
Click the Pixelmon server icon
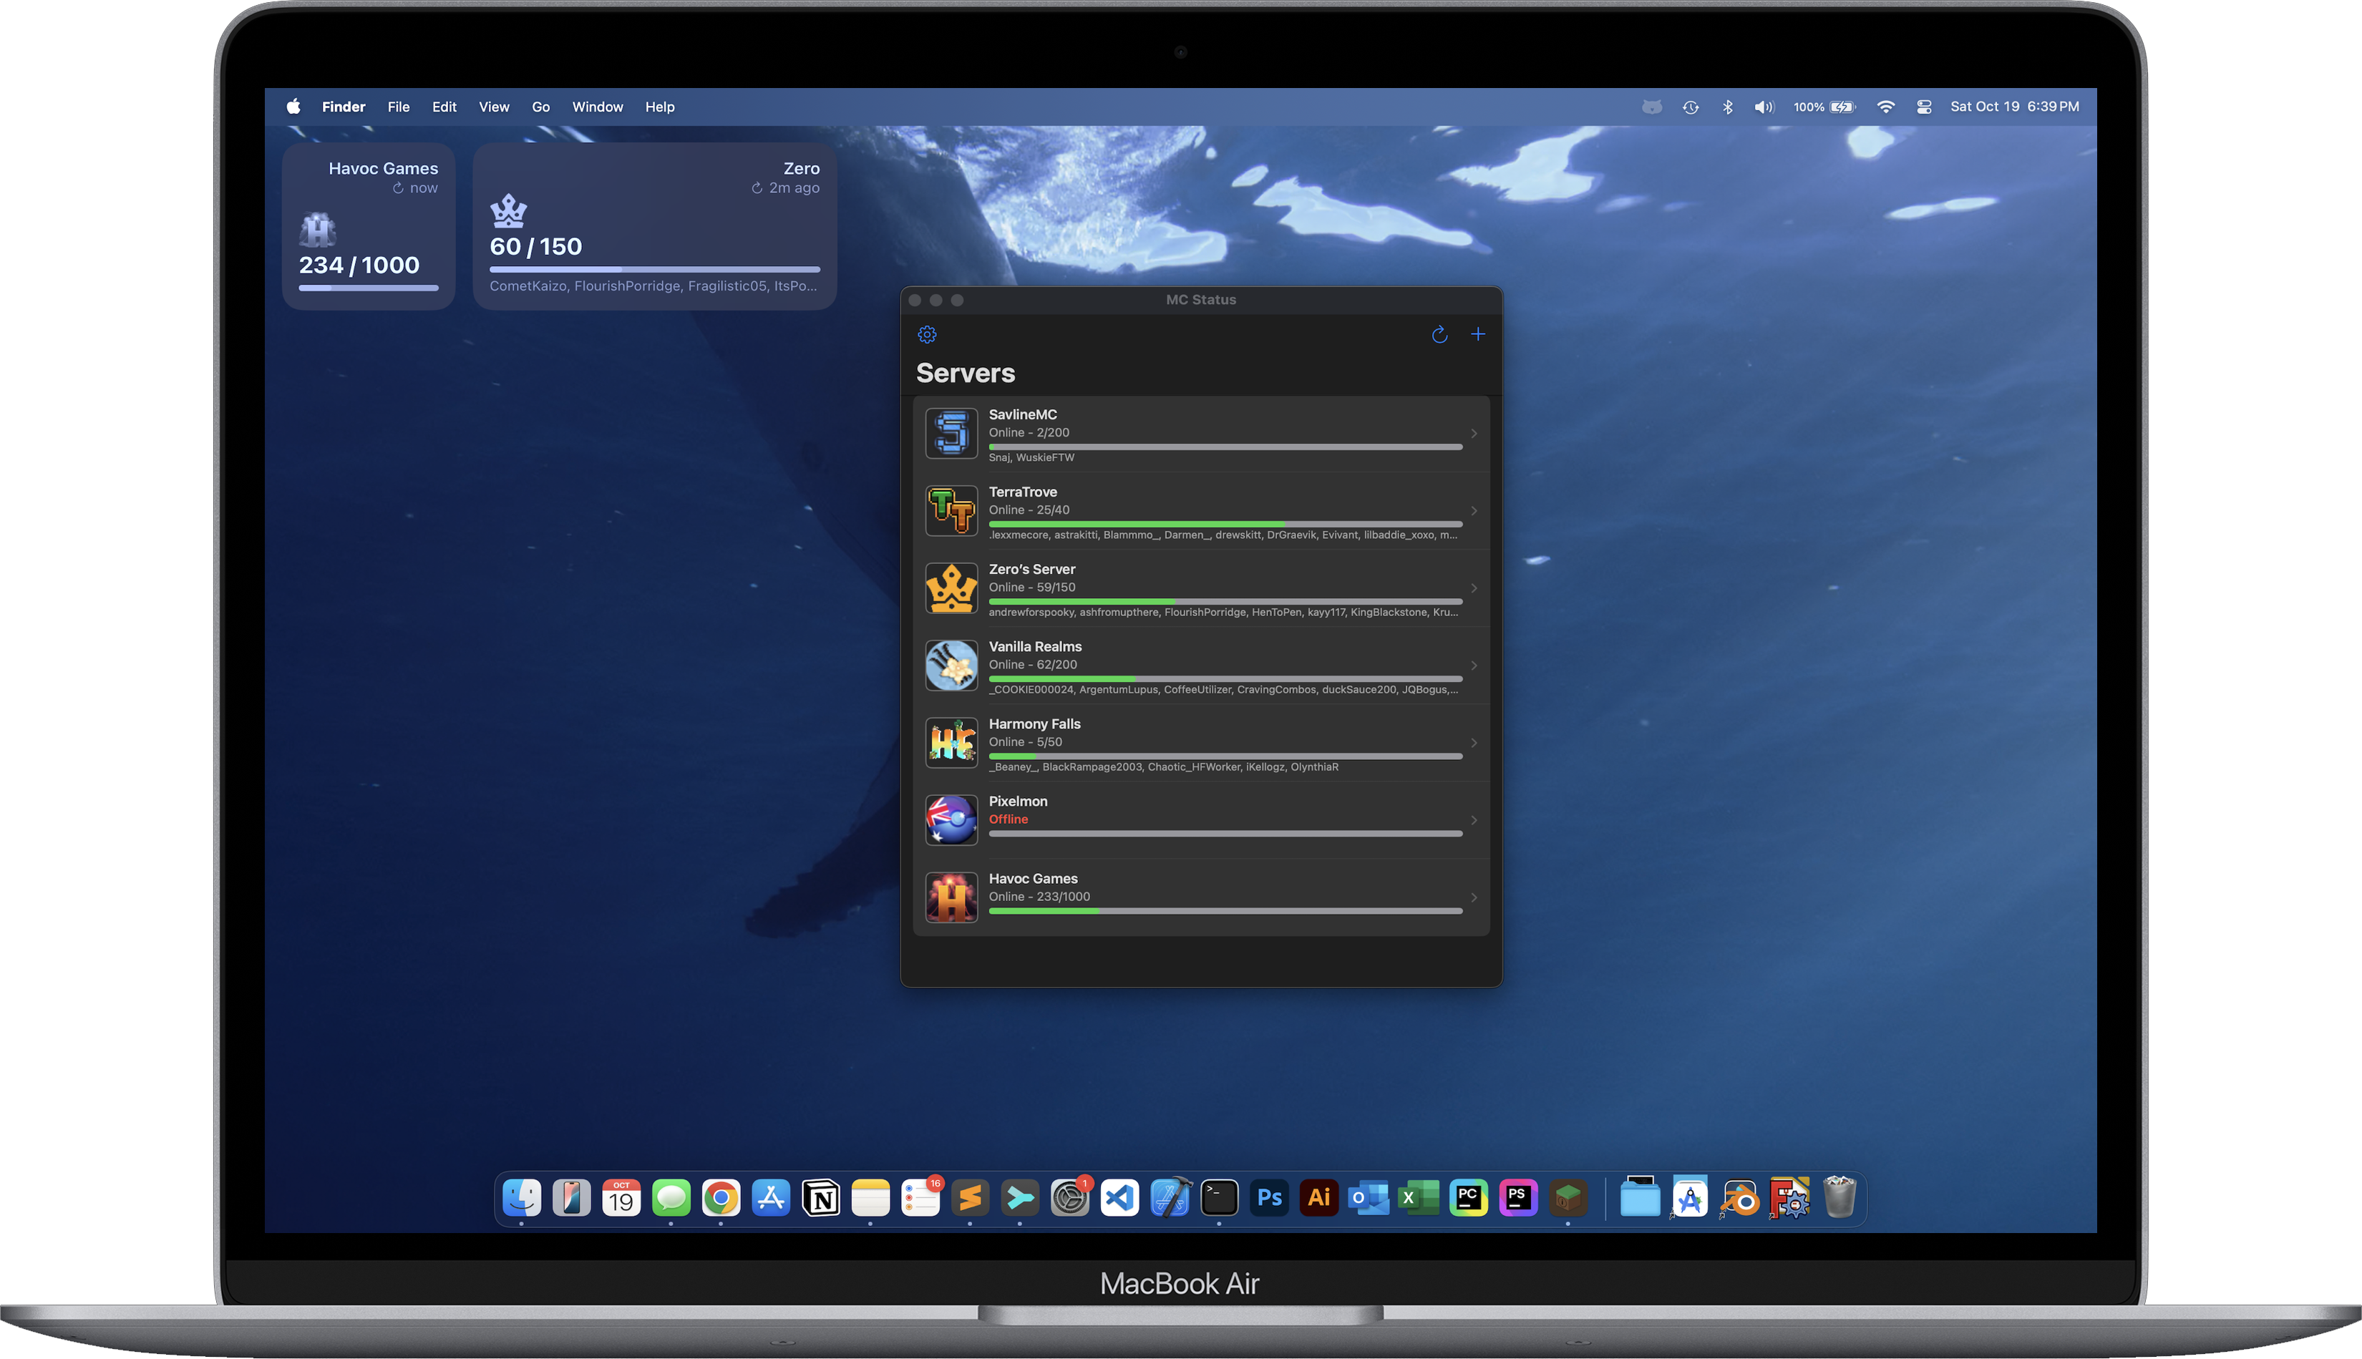point(951,819)
